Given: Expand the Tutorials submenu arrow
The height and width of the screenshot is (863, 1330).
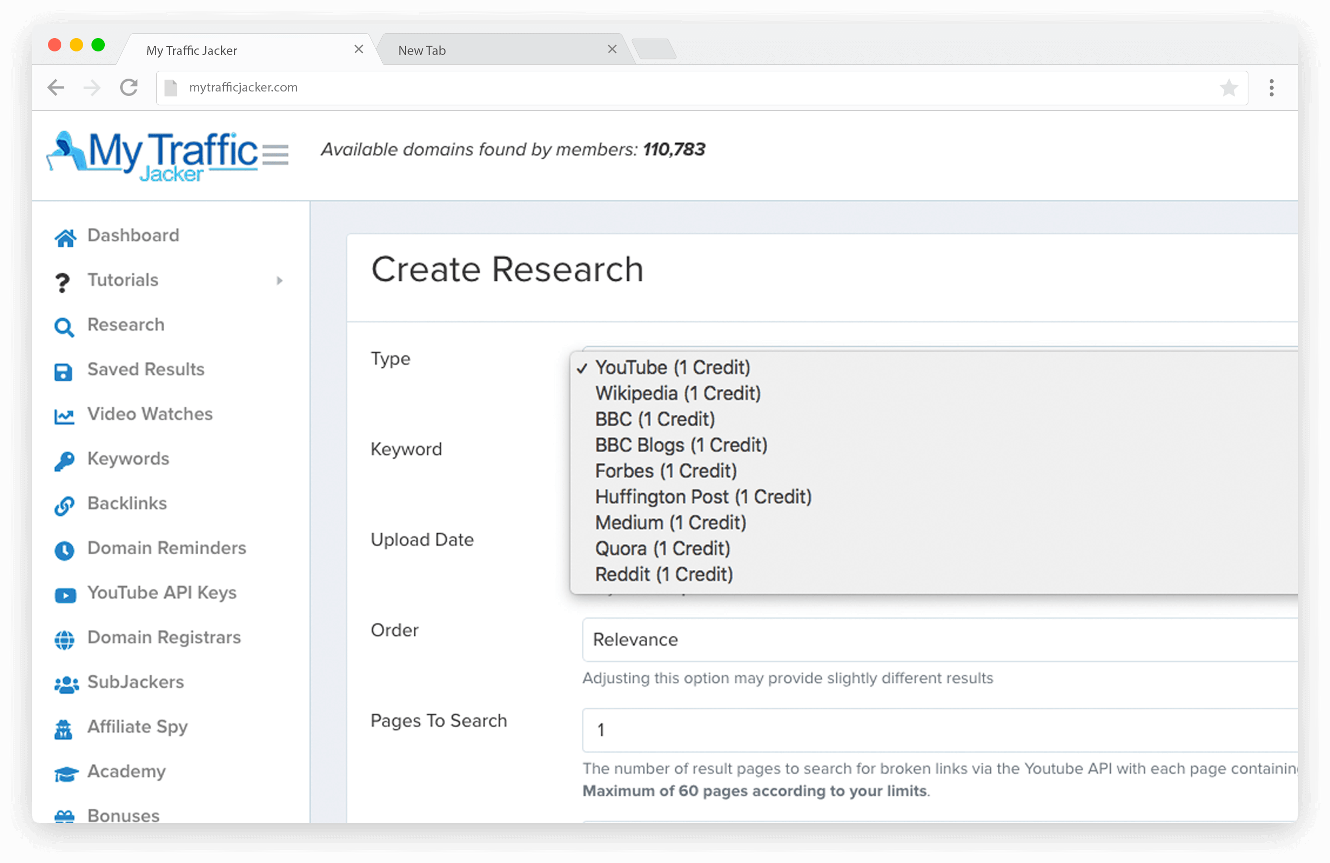Looking at the screenshot, I should tap(279, 280).
